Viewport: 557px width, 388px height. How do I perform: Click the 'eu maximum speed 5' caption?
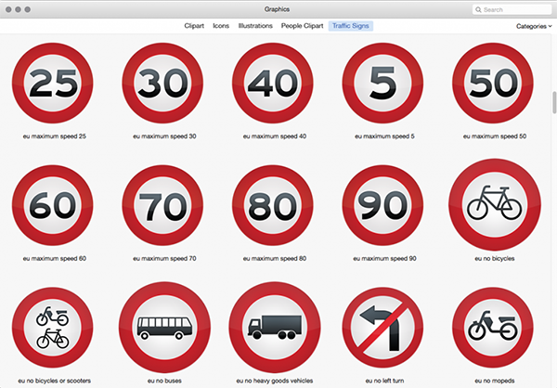[384, 136]
